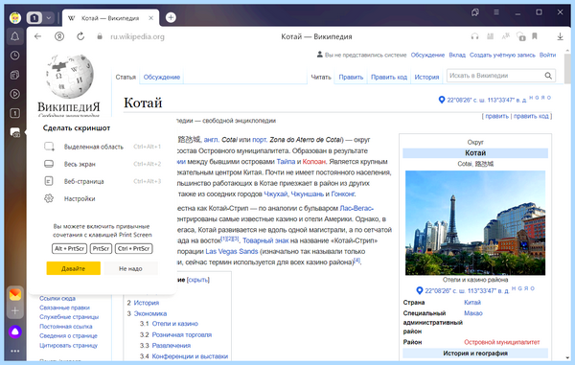
Task: Click 'Китай' infobox link
Action: coord(472,303)
